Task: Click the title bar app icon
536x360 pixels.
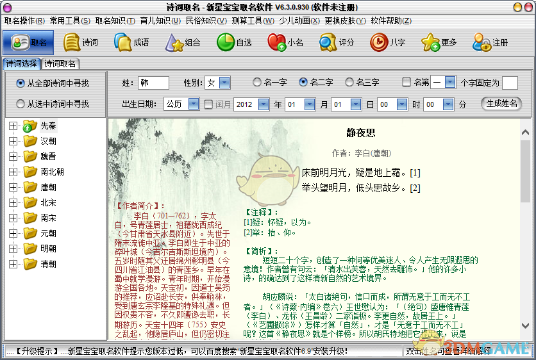Action: (x=7, y=7)
